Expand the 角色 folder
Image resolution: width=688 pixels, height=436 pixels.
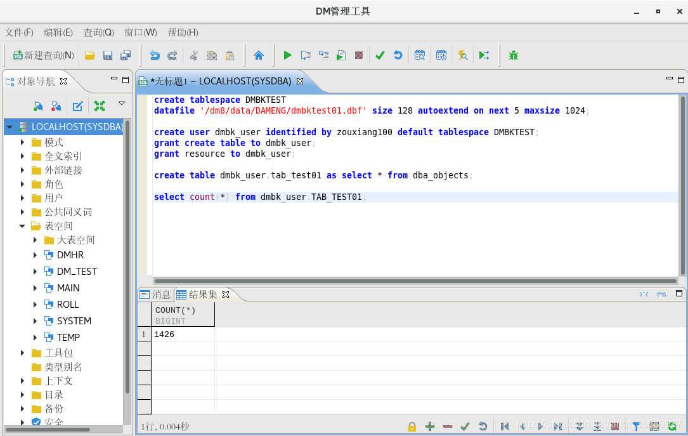tap(22, 185)
